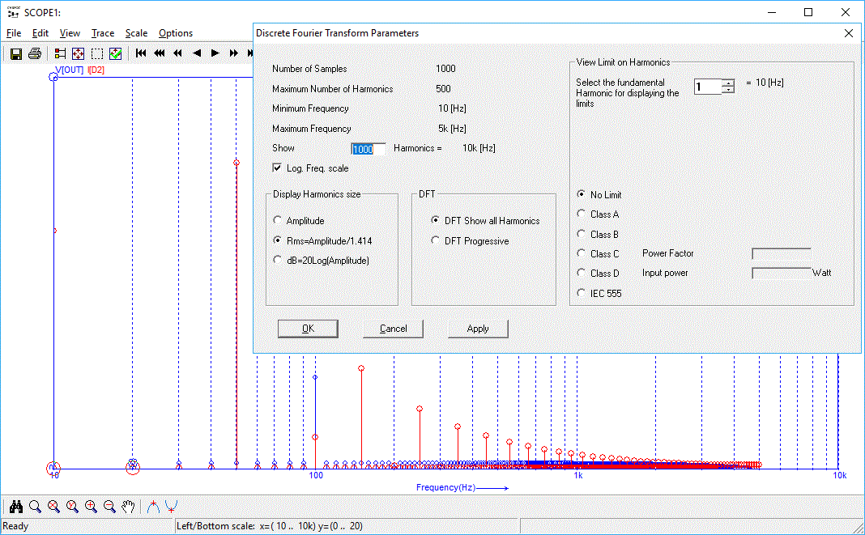Image resolution: width=865 pixels, height=535 pixels.
Task: Select the Amplitude radio button
Action: pos(278,220)
